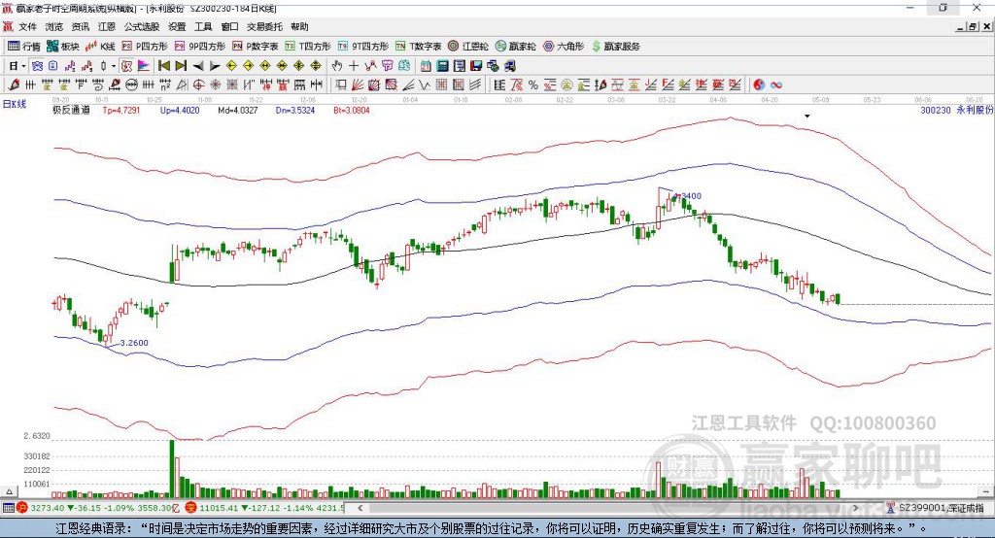Select the pen drawing tool icon
Image resolution: width=995 pixels, height=538 pixels.
(14, 84)
